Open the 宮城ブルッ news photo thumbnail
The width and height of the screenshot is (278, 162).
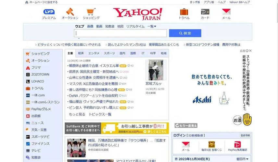156,70
